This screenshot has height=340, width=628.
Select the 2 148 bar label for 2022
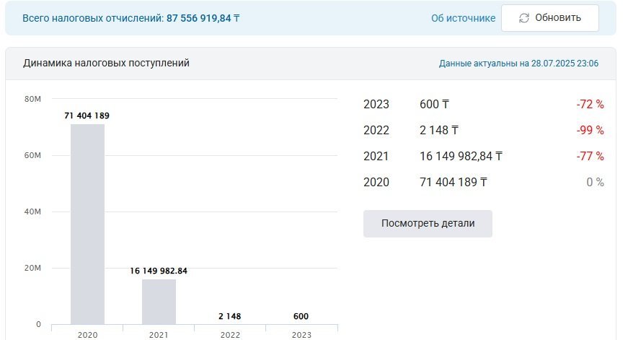[230, 316]
